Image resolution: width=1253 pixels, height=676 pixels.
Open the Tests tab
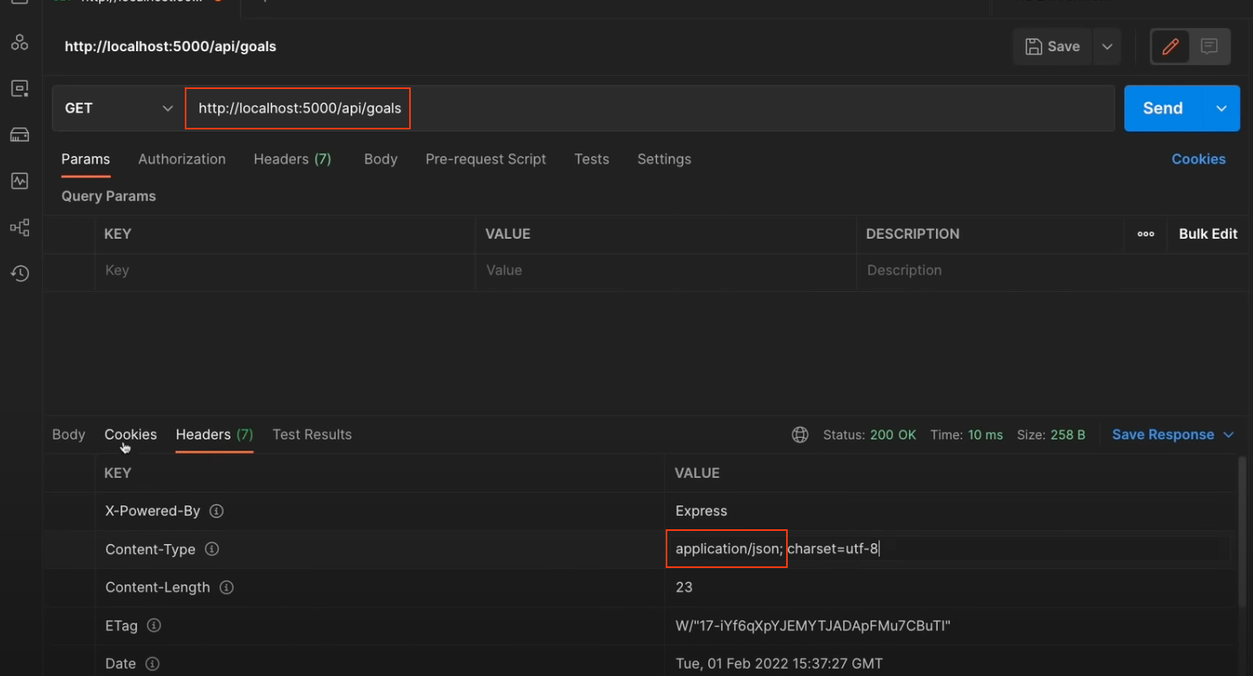coord(591,159)
